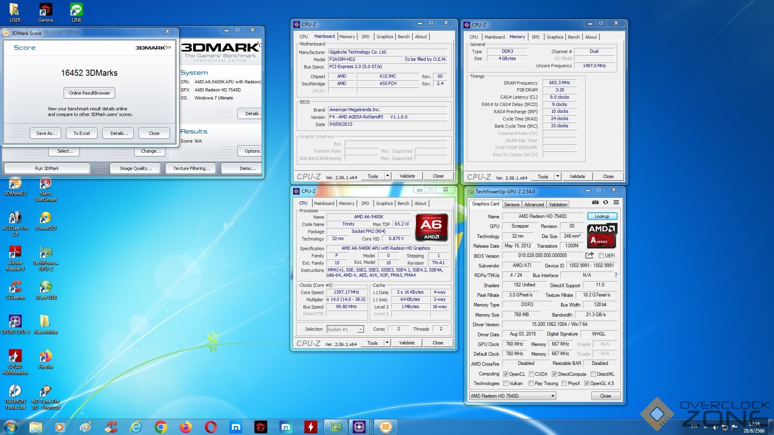The width and height of the screenshot is (774, 435).
Task: Click the Bus Interface question mark icon
Action: 616,275
